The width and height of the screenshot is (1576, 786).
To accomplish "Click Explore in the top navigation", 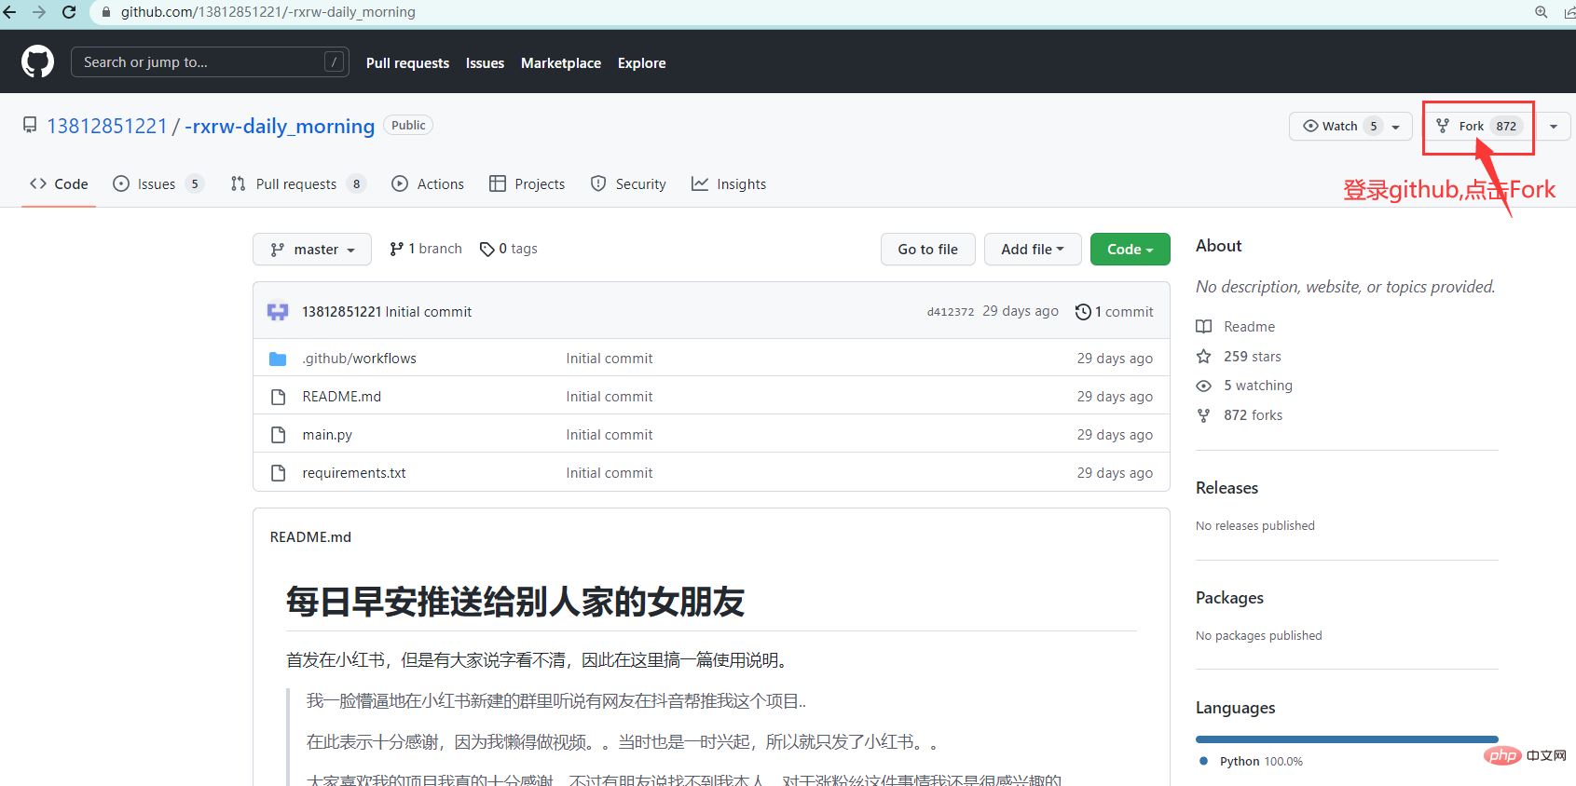I will [x=642, y=63].
